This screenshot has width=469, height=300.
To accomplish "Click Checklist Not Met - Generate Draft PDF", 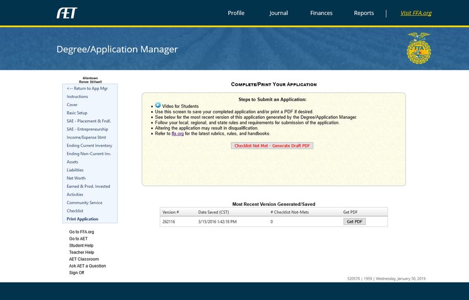I will coord(272,146).
